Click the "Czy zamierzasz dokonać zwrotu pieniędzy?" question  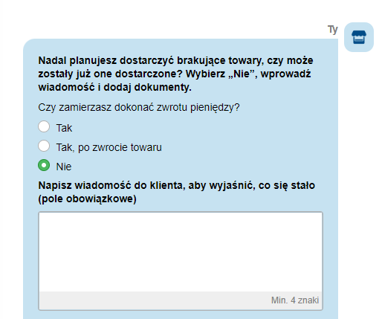[139, 108]
